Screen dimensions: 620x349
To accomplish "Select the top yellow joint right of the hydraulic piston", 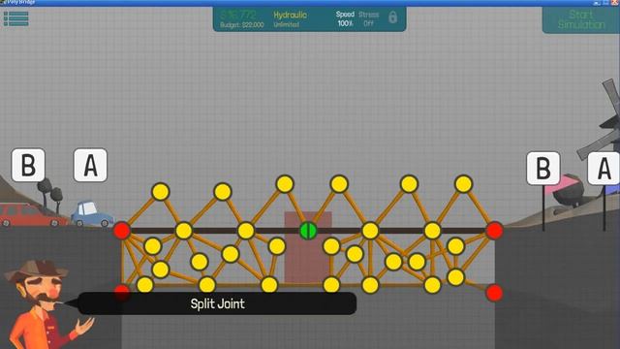I will coord(339,184).
